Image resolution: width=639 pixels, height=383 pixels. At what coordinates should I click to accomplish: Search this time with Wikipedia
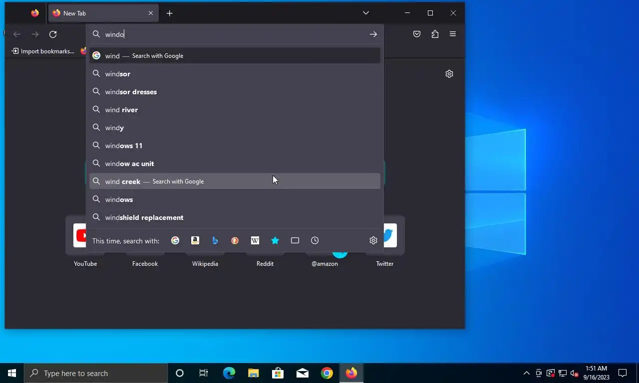tap(255, 240)
